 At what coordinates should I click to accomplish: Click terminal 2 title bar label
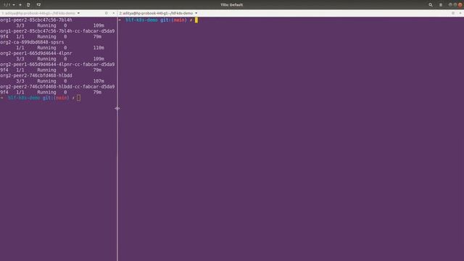157,13
